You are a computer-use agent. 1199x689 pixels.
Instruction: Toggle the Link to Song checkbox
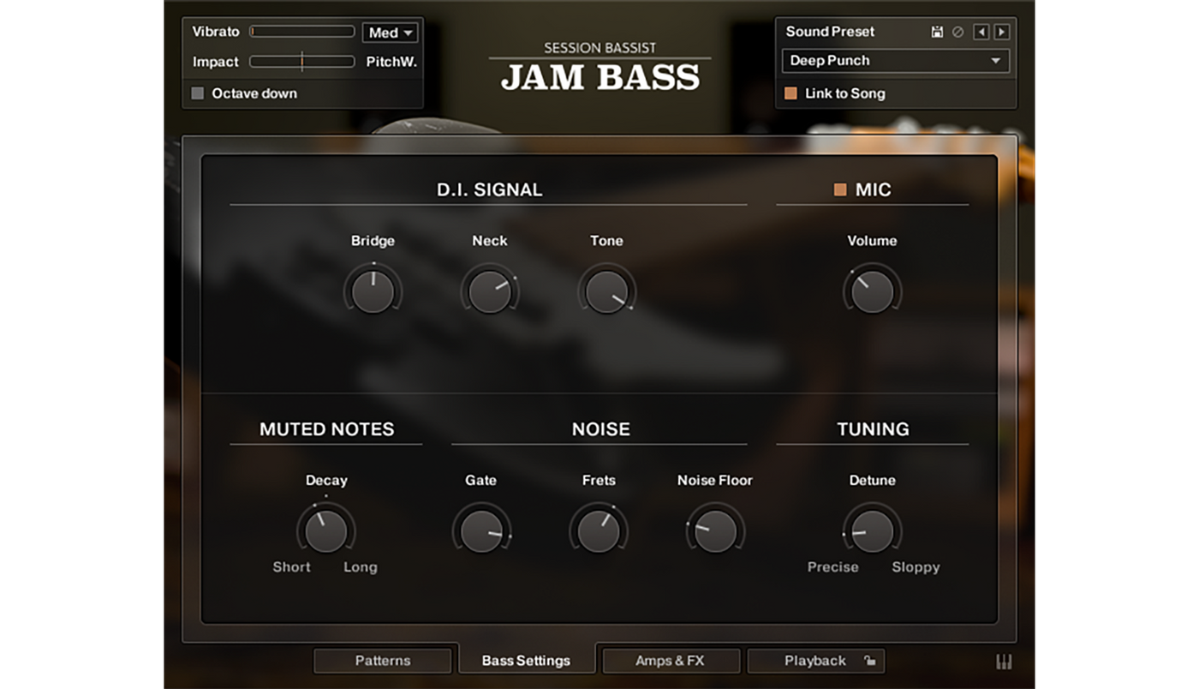pyautogui.click(x=790, y=93)
